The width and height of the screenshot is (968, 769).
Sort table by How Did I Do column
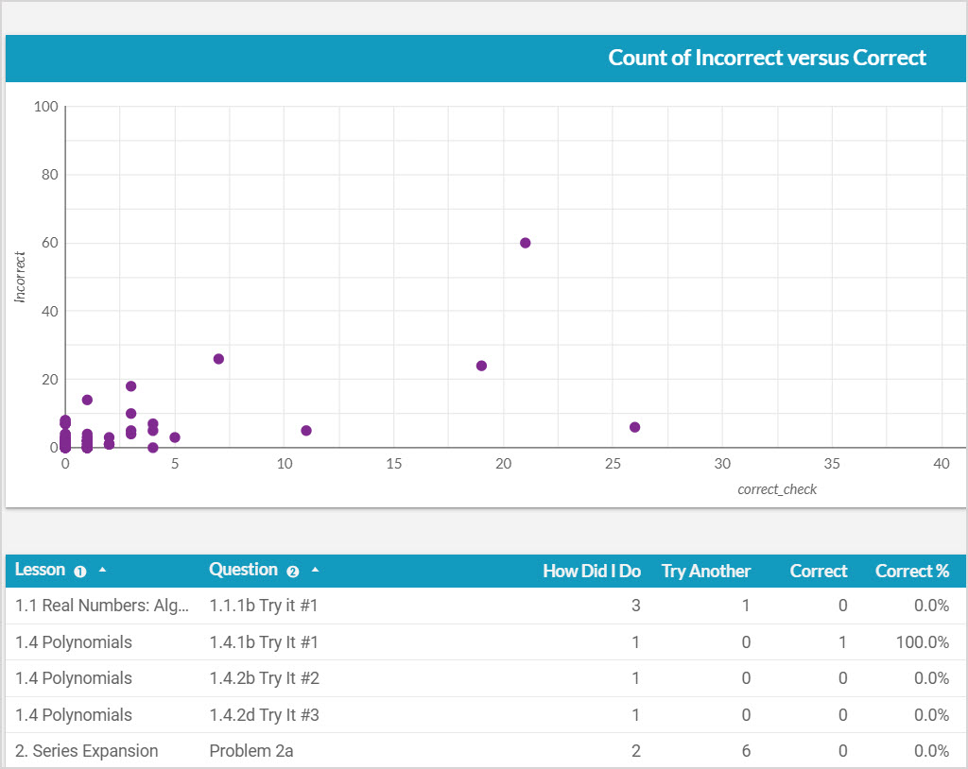pos(591,571)
